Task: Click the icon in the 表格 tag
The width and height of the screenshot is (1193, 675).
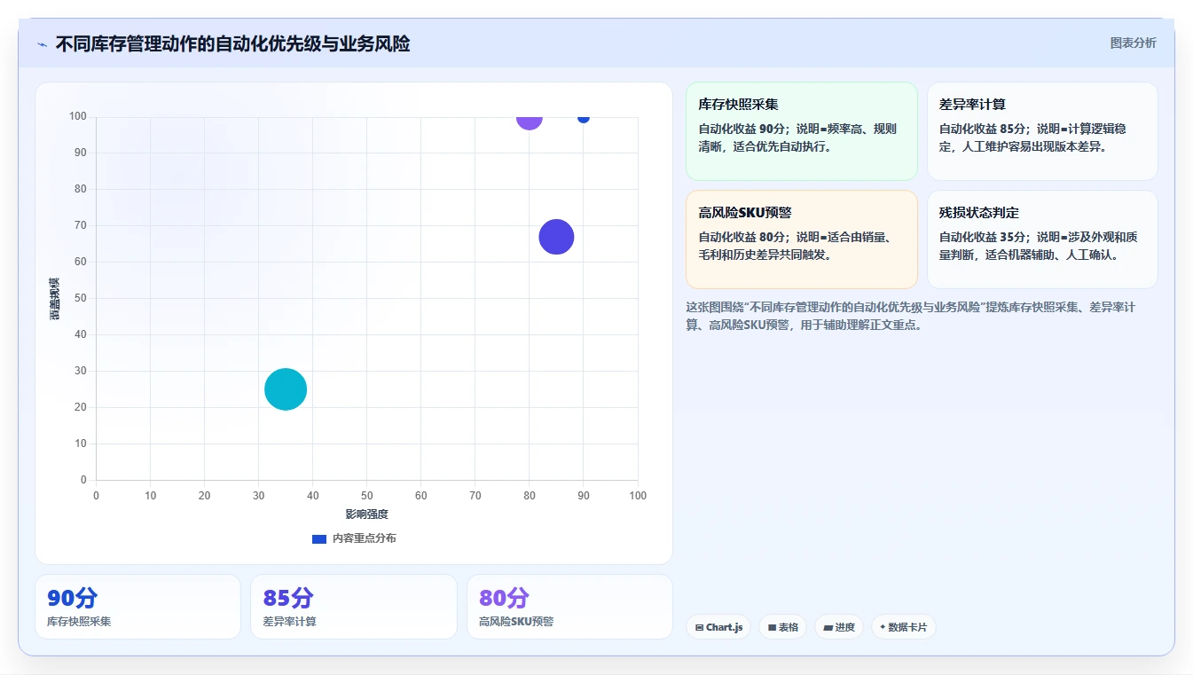Action: coord(773,627)
